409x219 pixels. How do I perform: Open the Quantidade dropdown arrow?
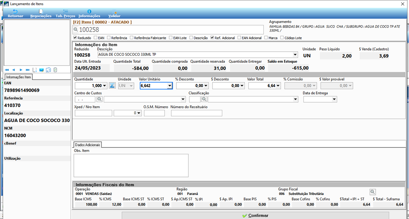(104, 86)
